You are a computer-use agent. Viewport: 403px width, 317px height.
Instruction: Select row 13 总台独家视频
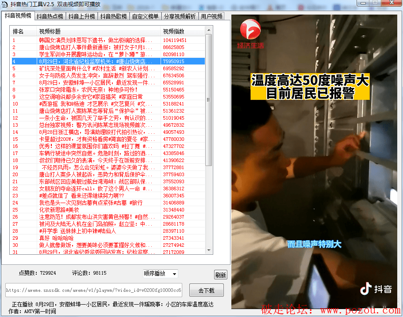(108, 125)
